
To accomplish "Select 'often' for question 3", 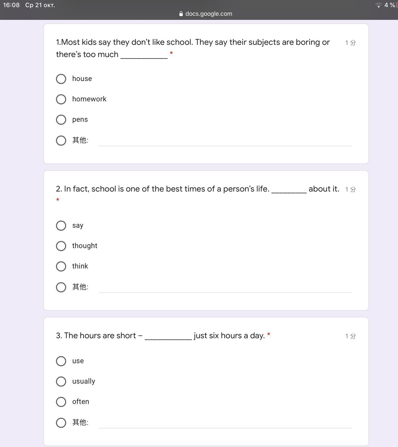I will coord(61,402).
